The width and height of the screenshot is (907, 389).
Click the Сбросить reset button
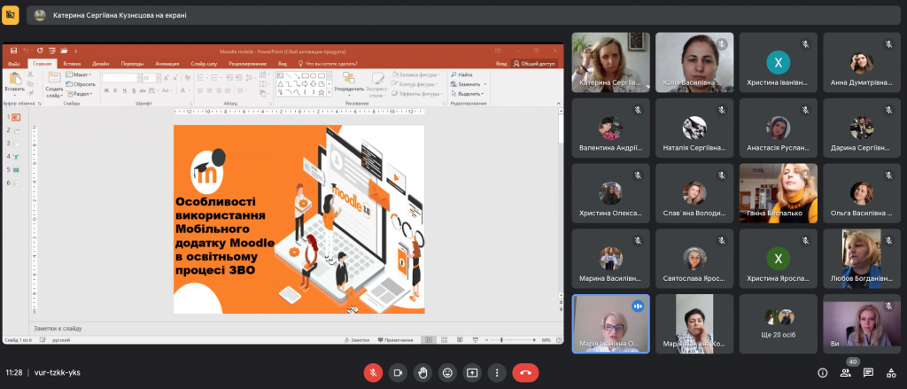[81, 84]
